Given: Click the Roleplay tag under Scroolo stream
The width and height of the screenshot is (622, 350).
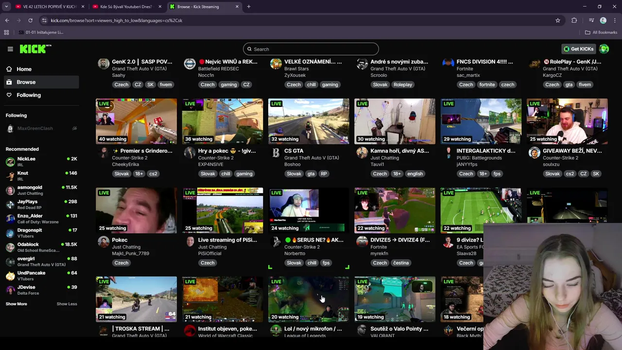Looking at the screenshot, I should tap(403, 85).
